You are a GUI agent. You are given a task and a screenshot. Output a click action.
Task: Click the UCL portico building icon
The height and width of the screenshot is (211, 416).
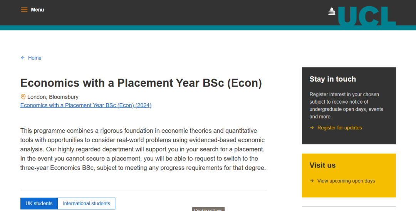[x=332, y=11]
